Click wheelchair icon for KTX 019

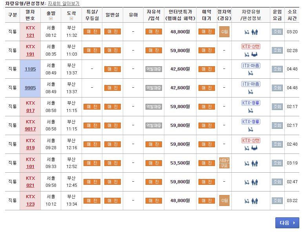point(247,148)
